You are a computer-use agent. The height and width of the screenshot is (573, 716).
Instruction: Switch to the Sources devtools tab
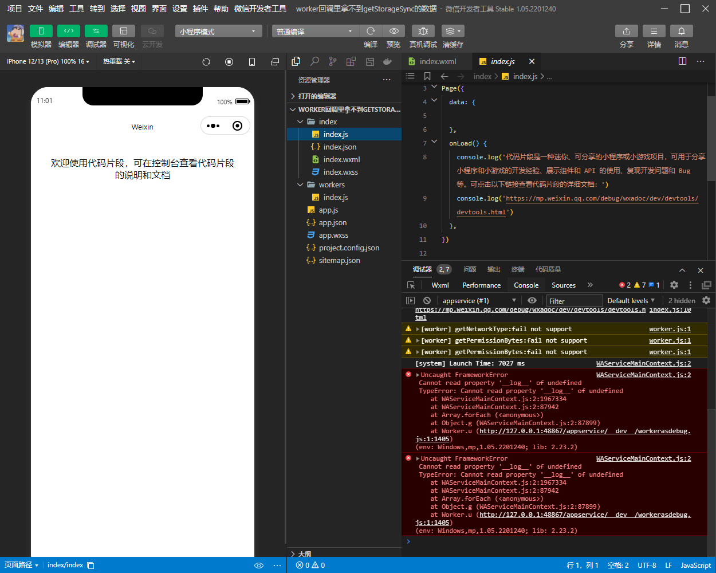pos(564,285)
